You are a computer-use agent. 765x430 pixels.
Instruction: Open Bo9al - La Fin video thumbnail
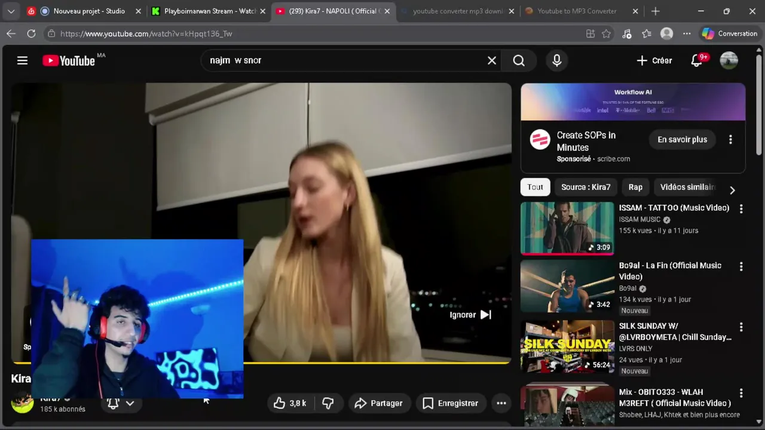point(567,286)
